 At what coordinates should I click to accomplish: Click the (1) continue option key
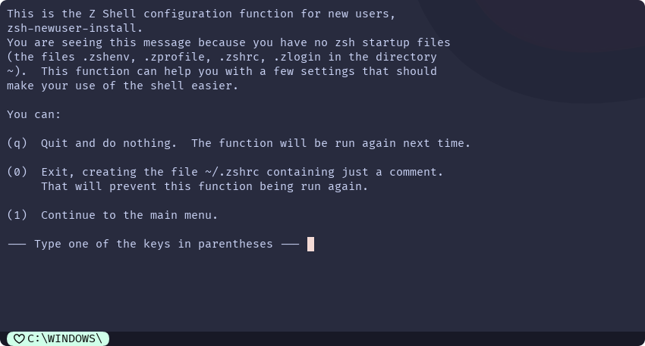click(x=17, y=215)
